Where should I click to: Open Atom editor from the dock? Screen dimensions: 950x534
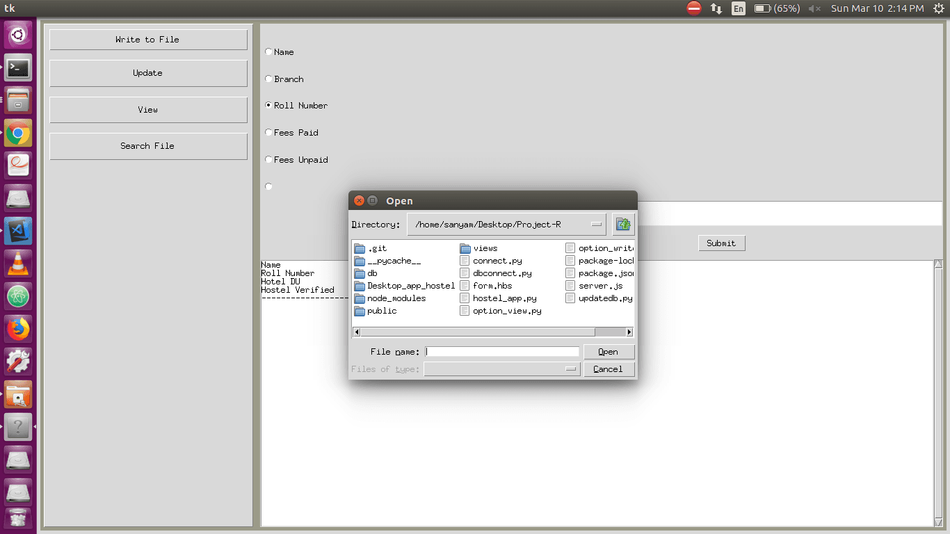[18, 297]
